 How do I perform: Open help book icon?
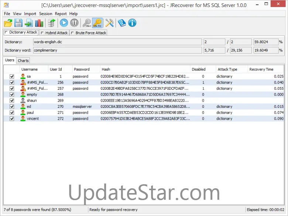pos(122,23)
